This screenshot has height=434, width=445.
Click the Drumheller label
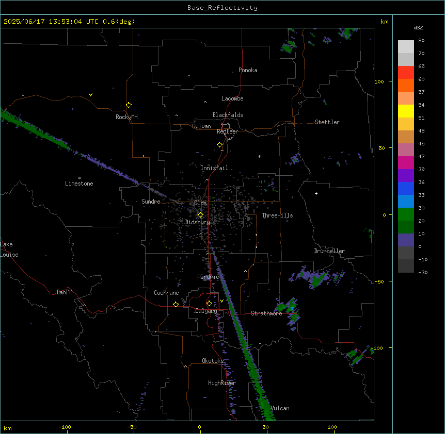(x=329, y=251)
